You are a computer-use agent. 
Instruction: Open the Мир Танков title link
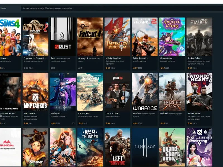pos(30,114)
